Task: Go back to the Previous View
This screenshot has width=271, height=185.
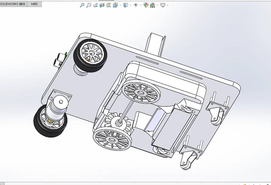Action: click(95, 5)
